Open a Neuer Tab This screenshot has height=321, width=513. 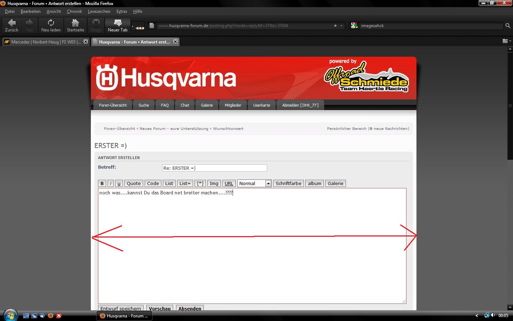(x=118, y=25)
